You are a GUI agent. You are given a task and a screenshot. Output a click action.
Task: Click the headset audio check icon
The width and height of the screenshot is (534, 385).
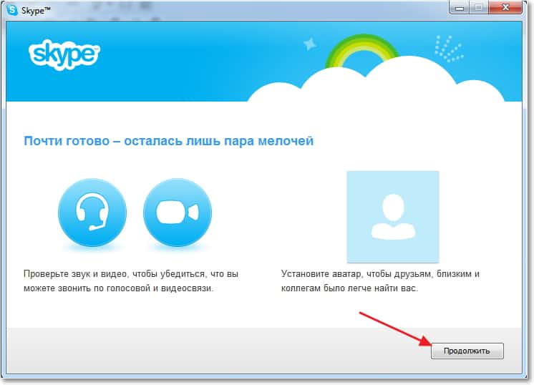(x=92, y=212)
